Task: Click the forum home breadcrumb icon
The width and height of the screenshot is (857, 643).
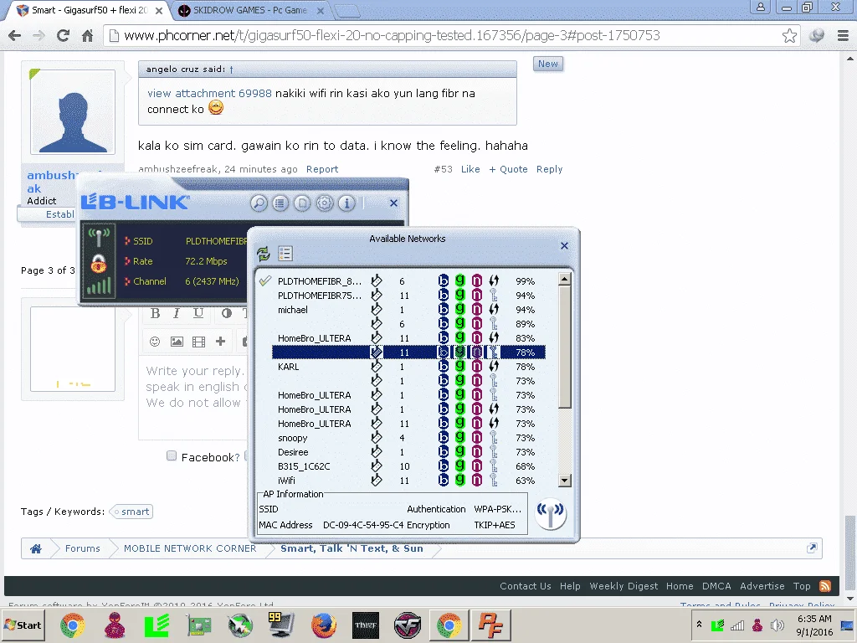Action: click(36, 548)
